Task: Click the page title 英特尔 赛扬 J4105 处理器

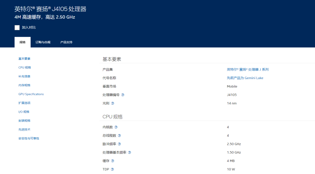Action: [x=50, y=9]
